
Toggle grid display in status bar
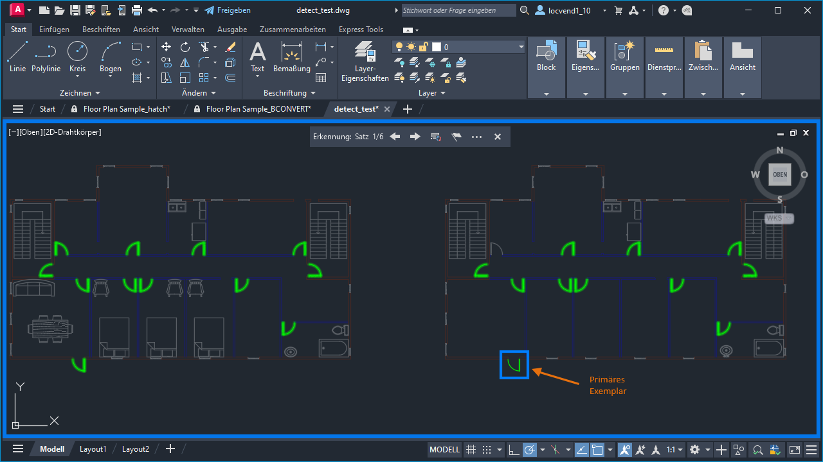pyautogui.click(x=471, y=449)
